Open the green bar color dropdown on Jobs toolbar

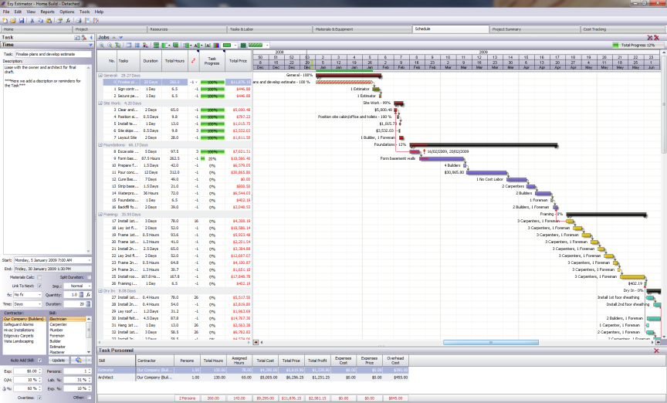pyautogui.click(x=235, y=45)
